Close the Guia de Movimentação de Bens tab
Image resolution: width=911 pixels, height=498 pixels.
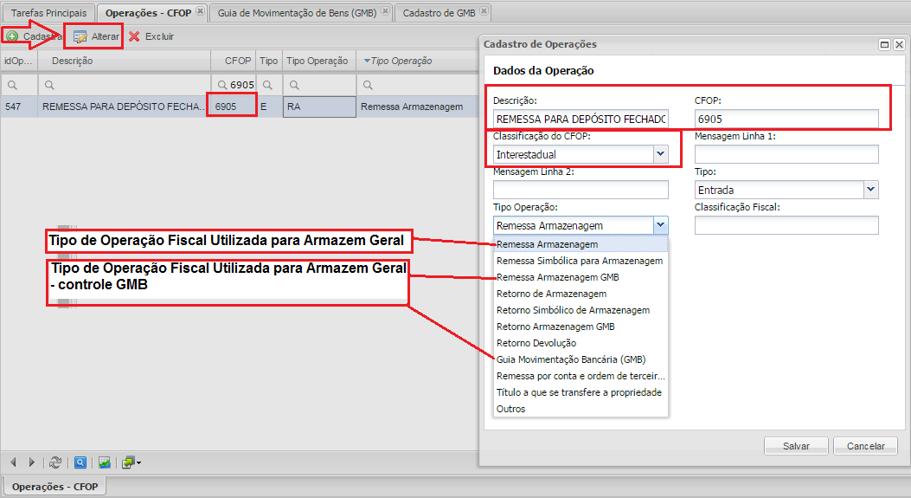pyautogui.click(x=385, y=11)
